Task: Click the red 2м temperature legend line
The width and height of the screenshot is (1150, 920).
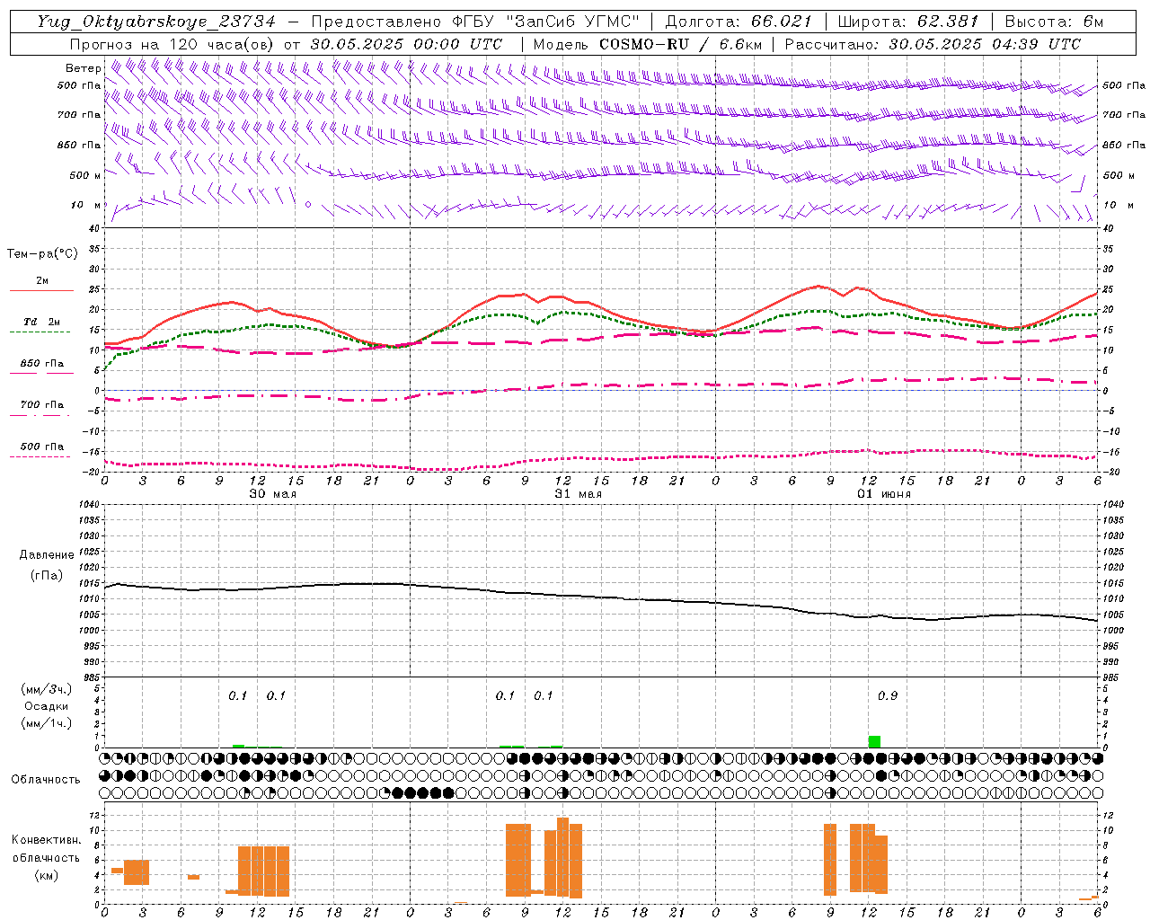Action: tap(41, 290)
